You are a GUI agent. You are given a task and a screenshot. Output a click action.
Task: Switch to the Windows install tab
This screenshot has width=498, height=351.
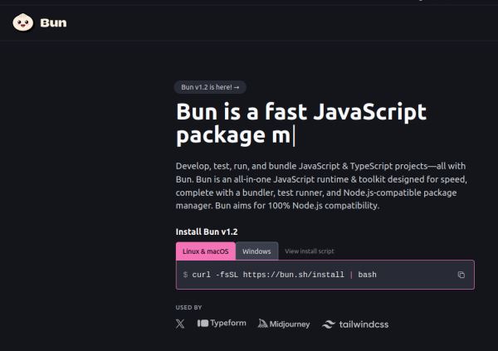point(256,251)
